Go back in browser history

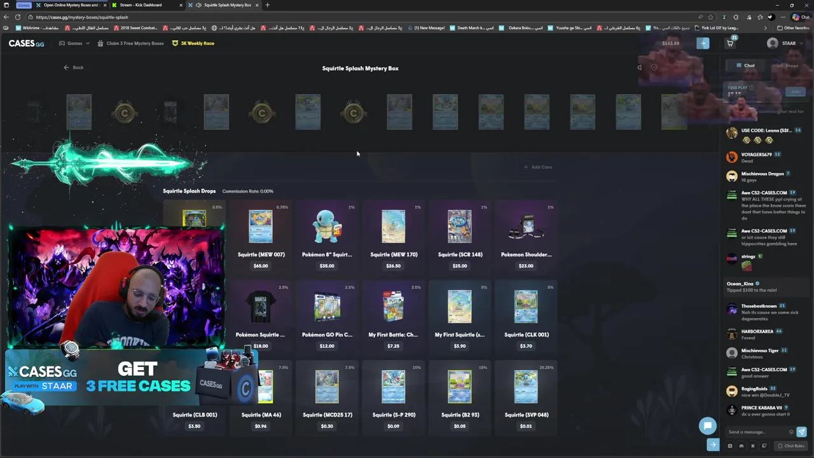pos(6,17)
